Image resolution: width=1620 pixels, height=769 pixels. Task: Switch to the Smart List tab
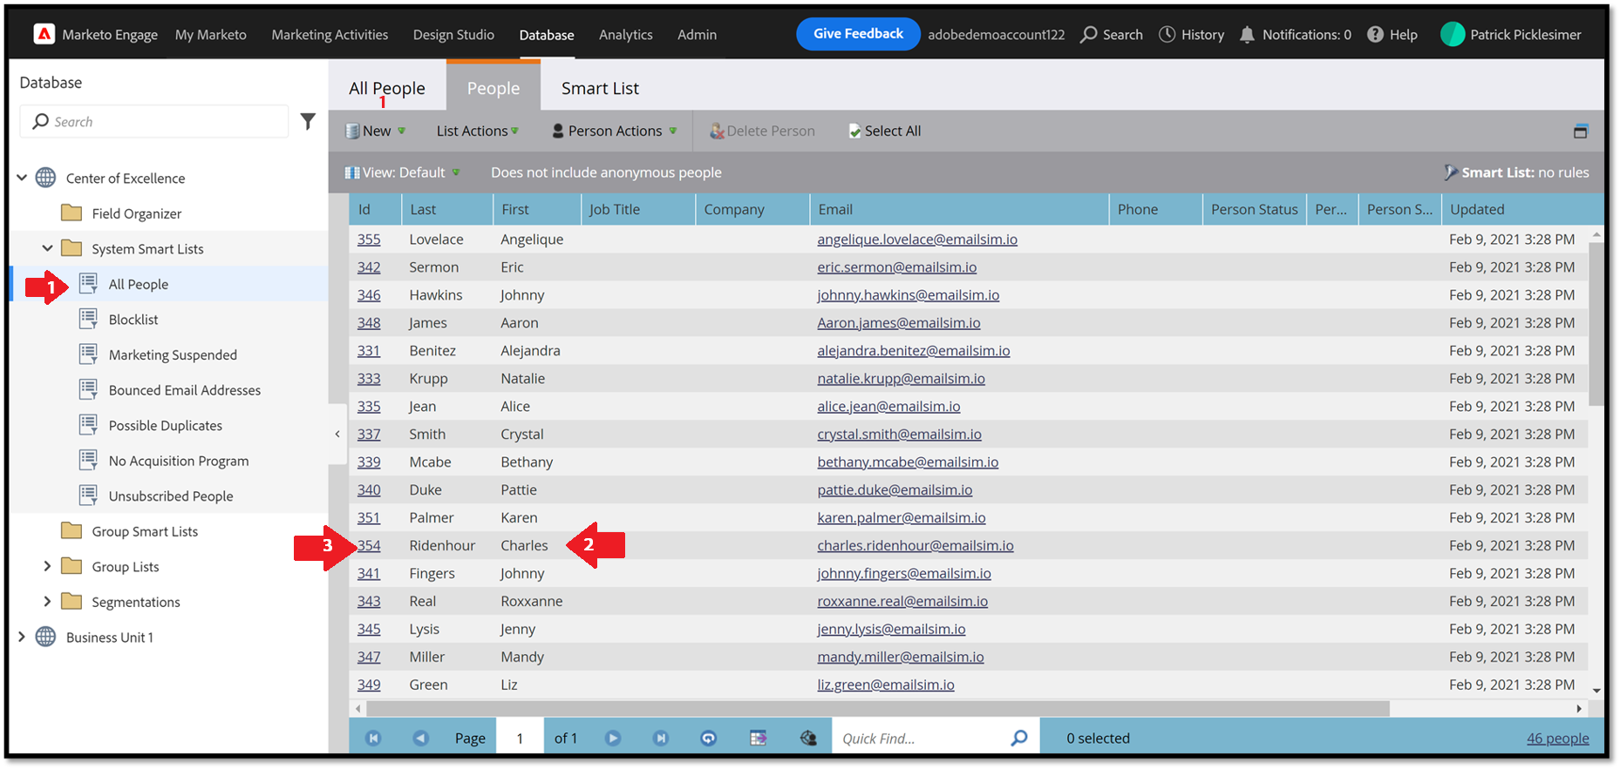click(x=600, y=88)
